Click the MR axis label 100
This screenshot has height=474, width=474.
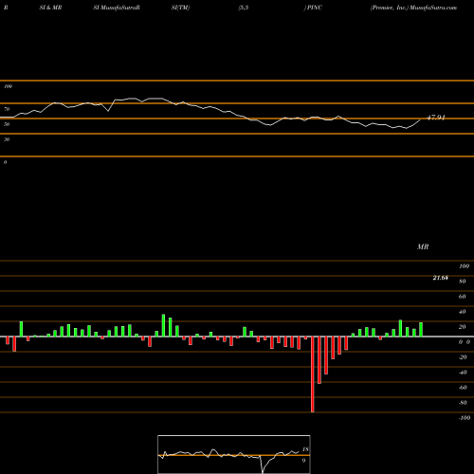(x=465, y=266)
